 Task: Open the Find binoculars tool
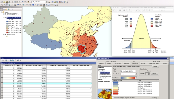coord(44,5)
